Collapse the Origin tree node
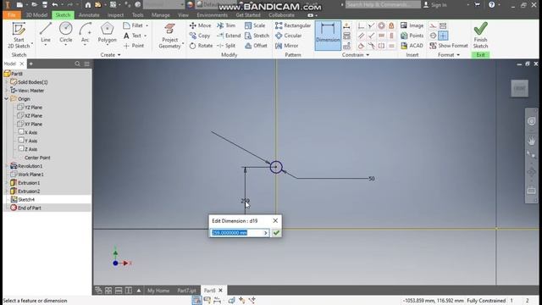The image size is (542, 305). point(6,99)
